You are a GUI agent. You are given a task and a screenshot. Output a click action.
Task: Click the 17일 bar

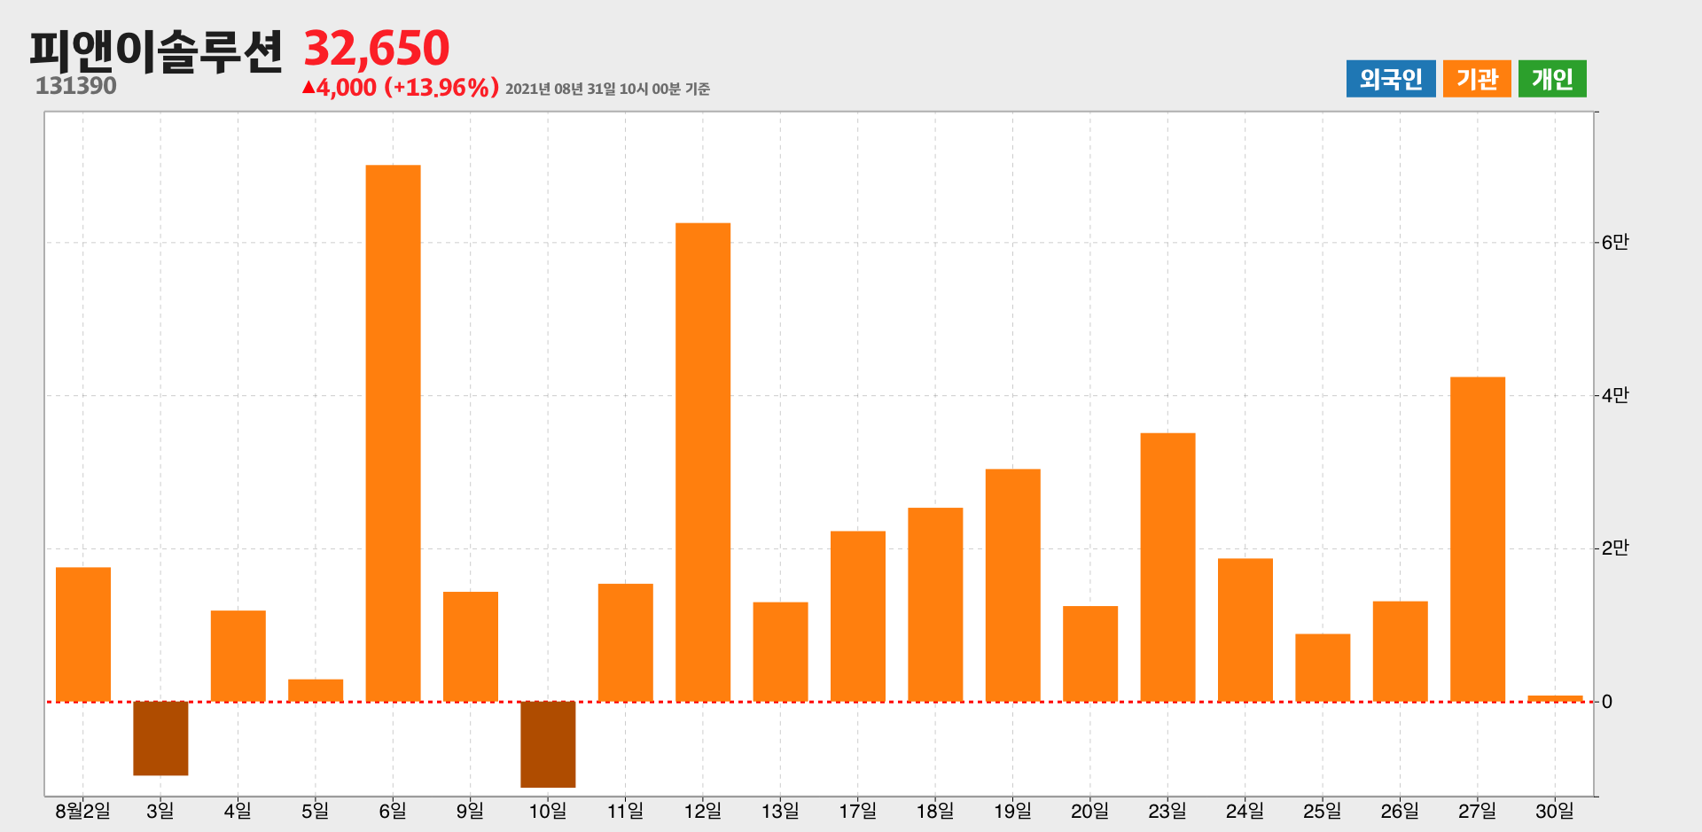pos(858,617)
